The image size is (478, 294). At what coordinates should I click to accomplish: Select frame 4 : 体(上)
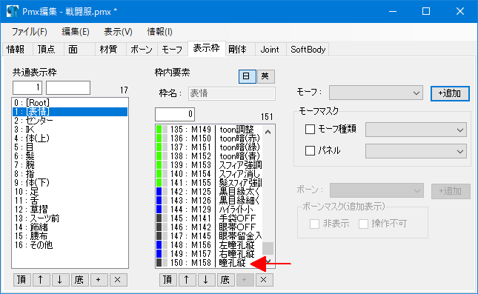point(70,138)
